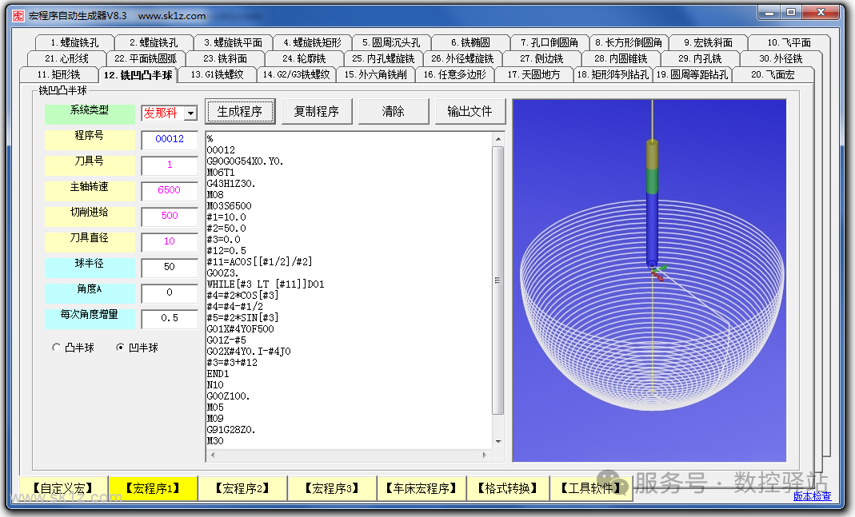Click the code area scroll-up arrow
The image size is (855, 517).
pos(497,139)
